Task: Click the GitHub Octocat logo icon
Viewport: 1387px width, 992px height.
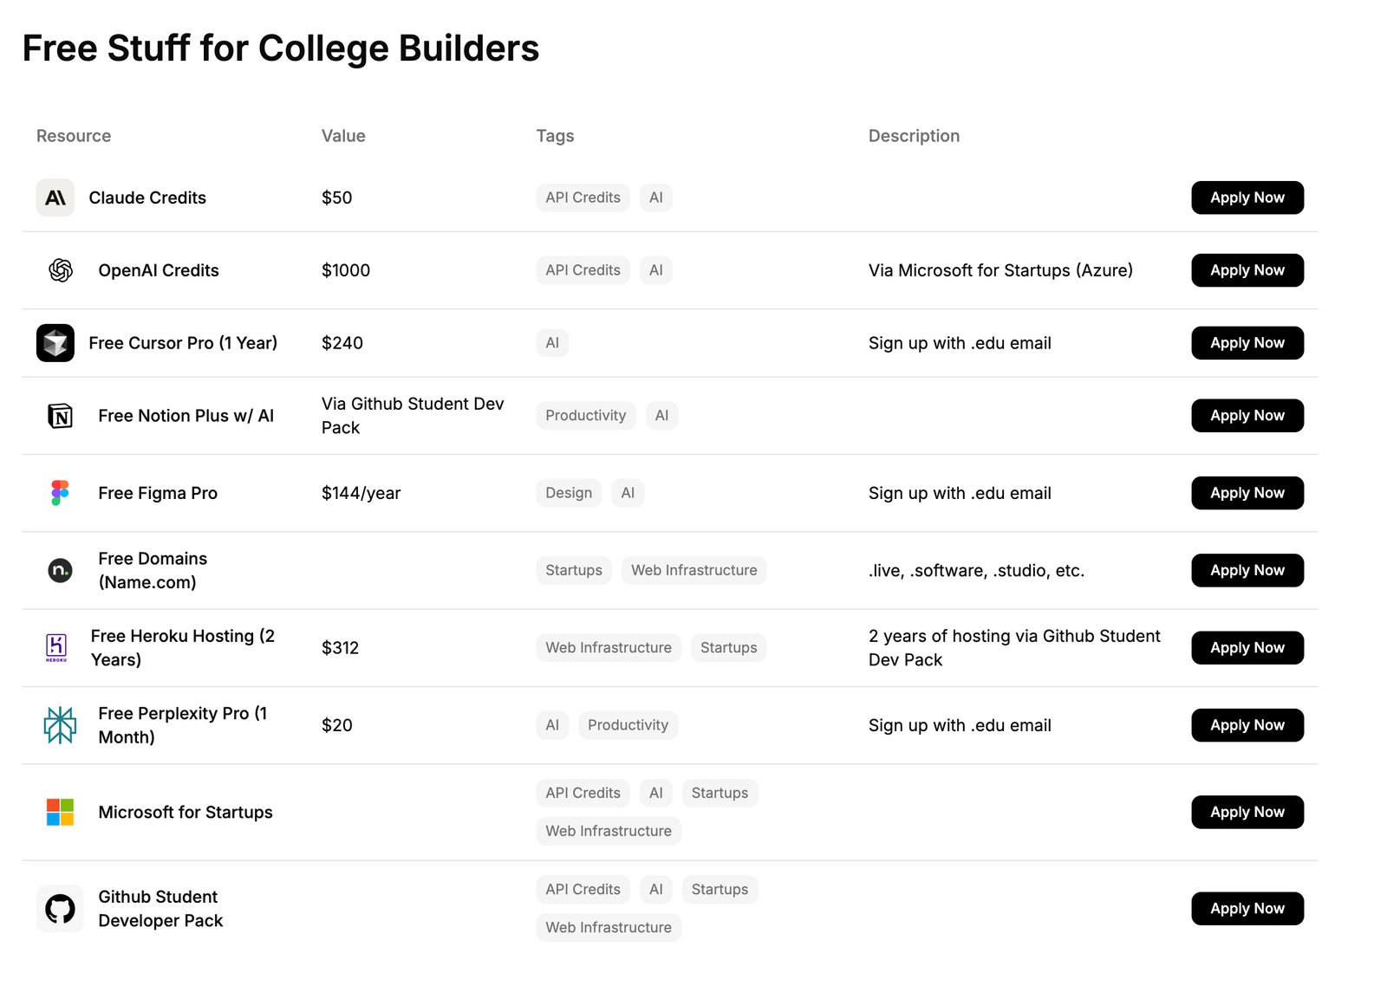Action: [60, 909]
